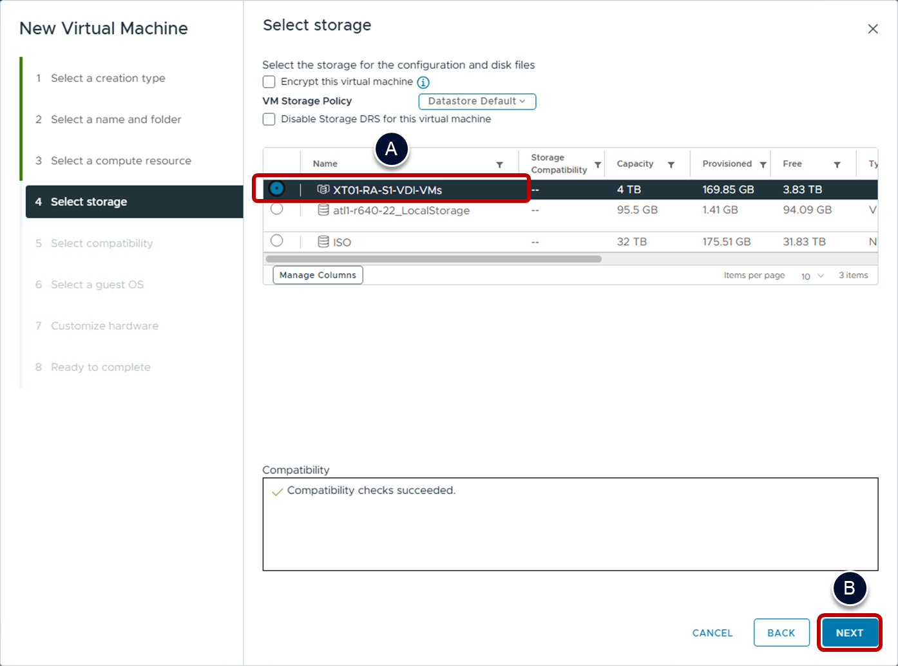Select the ISO datastore radio button
Screen dimensions: 898x666
point(277,240)
